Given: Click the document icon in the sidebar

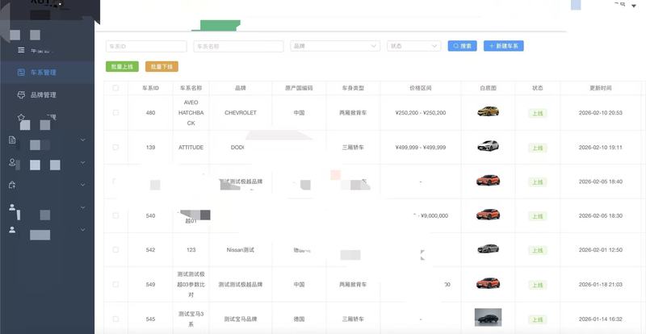Looking at the screenshot, I should point(12,140).
